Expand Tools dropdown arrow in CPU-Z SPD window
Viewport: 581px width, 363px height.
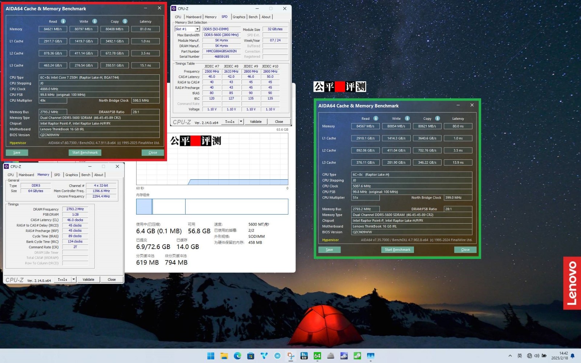[x=241, y=122]
